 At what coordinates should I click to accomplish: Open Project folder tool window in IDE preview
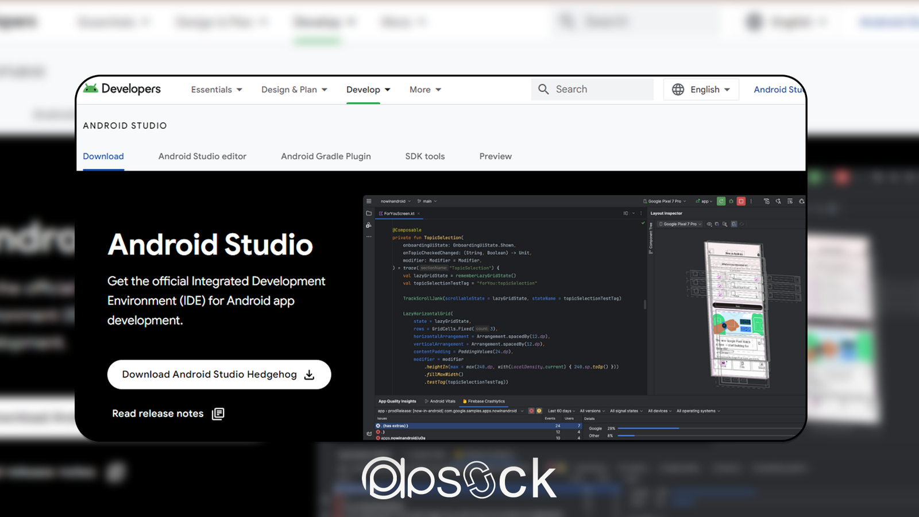pos(369,213)
